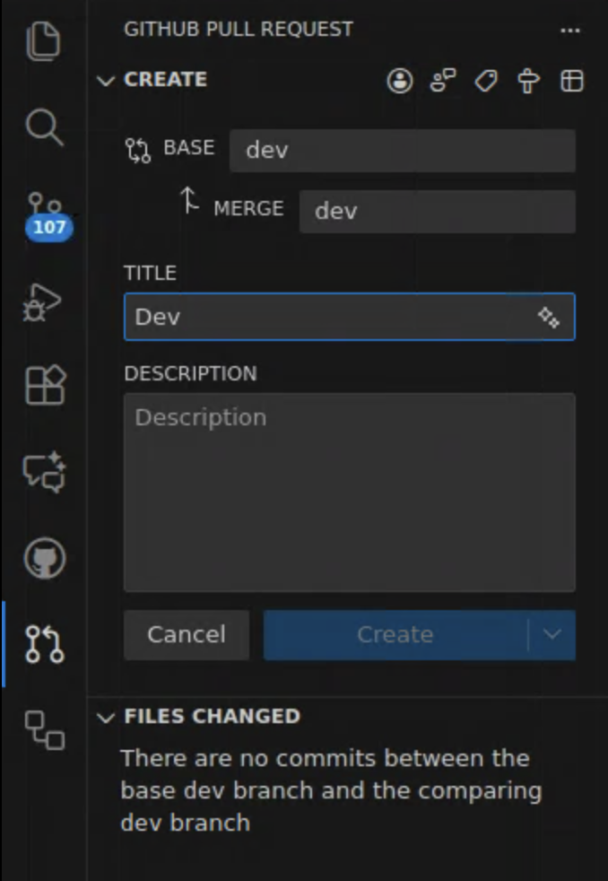Add labels using the tag icon
The width and height of the screenshot is (608, 881).
click(486, 81)
